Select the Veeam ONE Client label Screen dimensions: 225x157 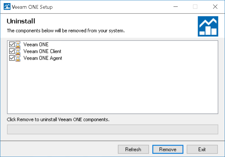tap(42, 51)
